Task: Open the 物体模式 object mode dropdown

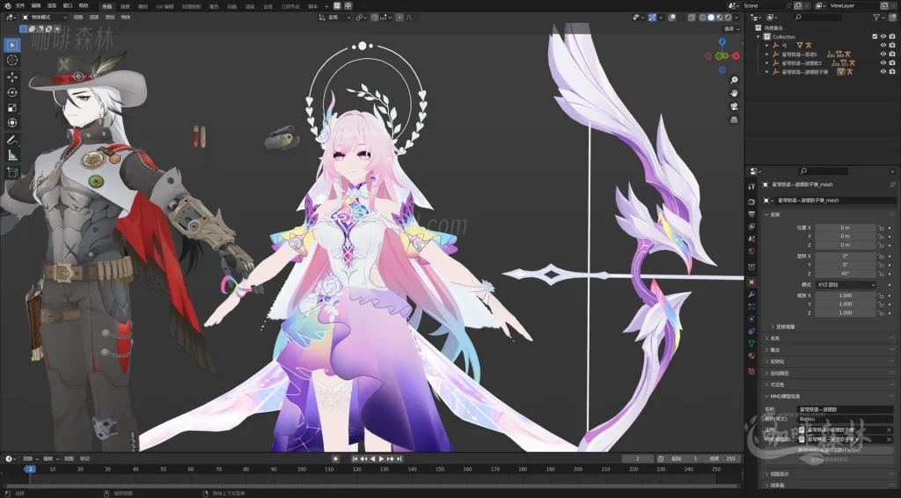Action: point(44,18)
